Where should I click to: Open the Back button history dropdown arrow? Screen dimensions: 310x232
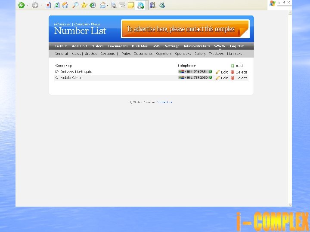pyautogui.click(x=28, y=5)
